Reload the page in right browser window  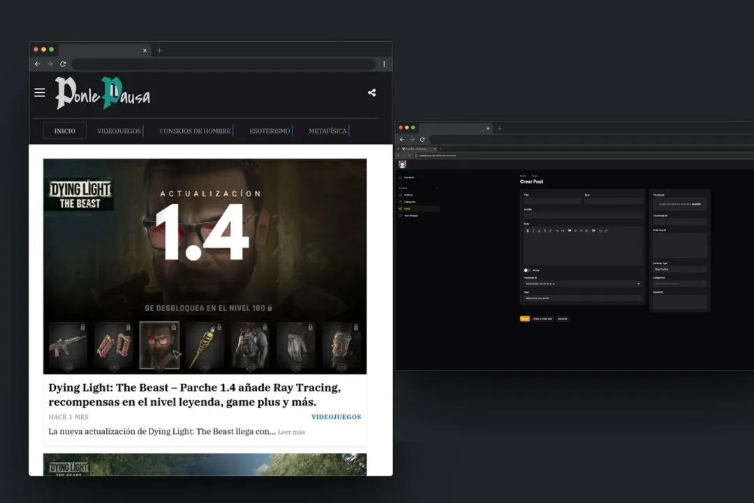tap(422, 140)
